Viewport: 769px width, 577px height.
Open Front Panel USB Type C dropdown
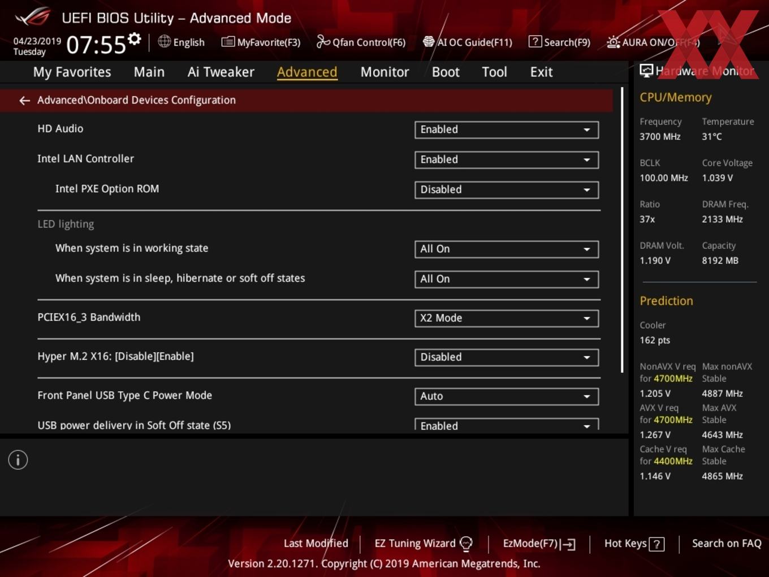507,396
